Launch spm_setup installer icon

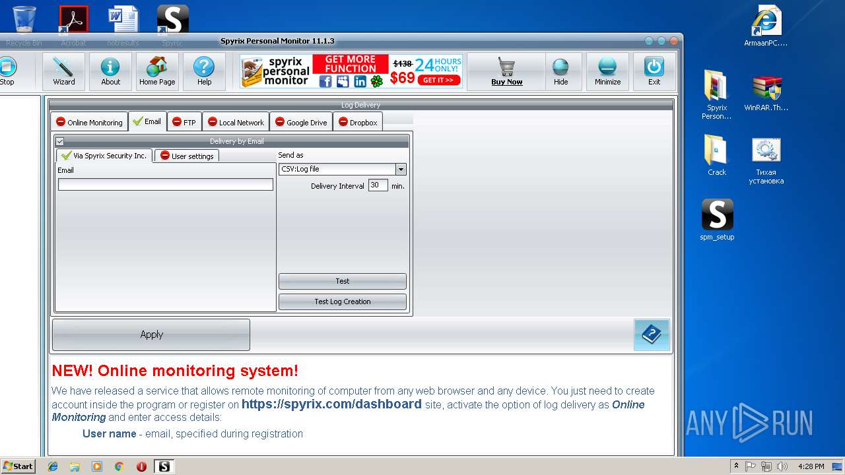pyautogui.click(x=717, y=220)
